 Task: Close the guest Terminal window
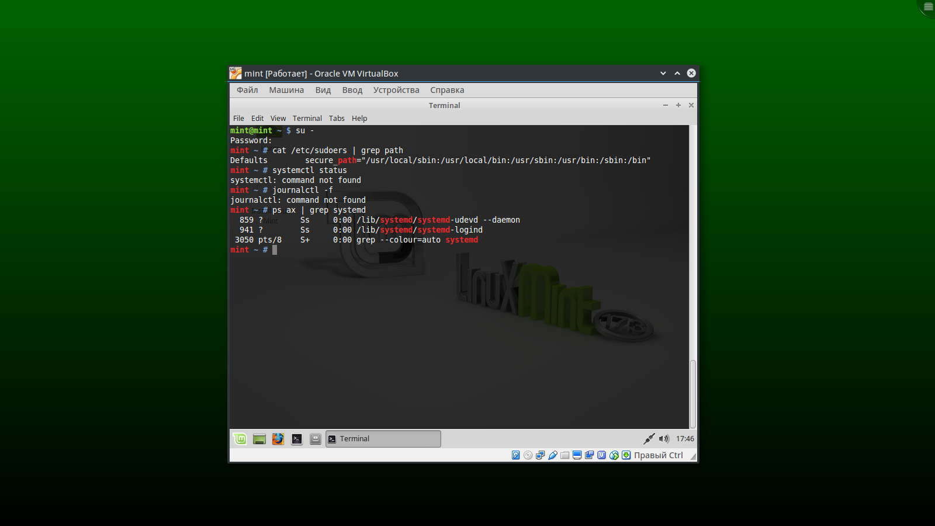[x=691, y=105]
